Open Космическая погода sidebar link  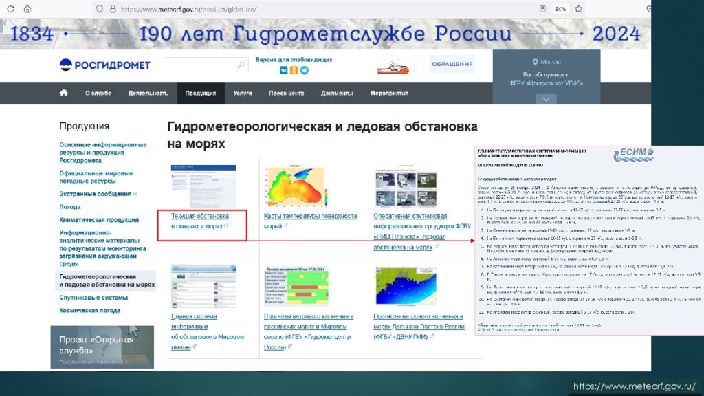90,311
